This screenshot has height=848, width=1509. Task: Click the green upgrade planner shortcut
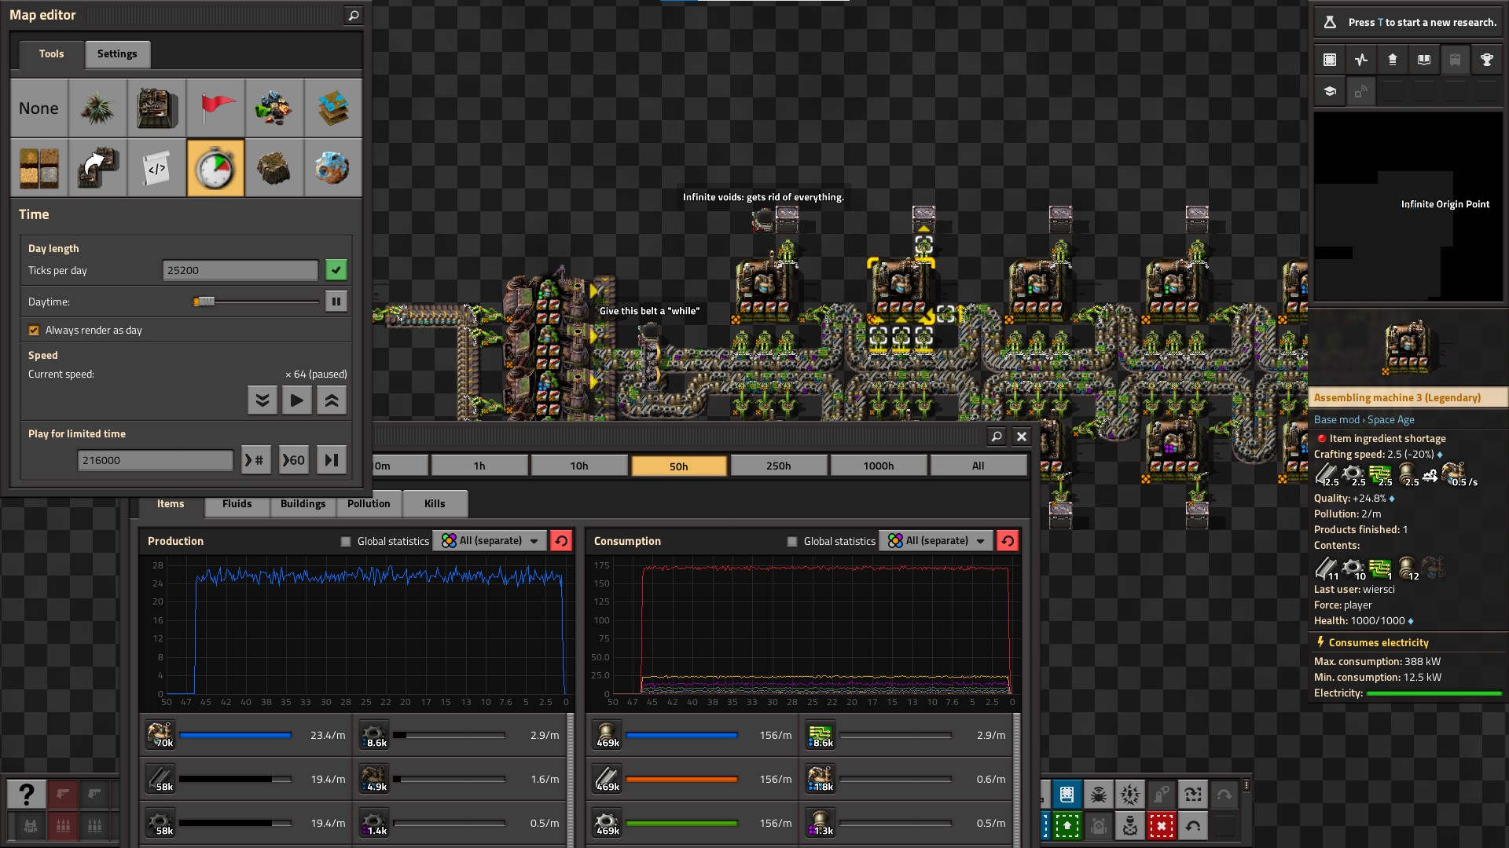(x=1067, y=826)
